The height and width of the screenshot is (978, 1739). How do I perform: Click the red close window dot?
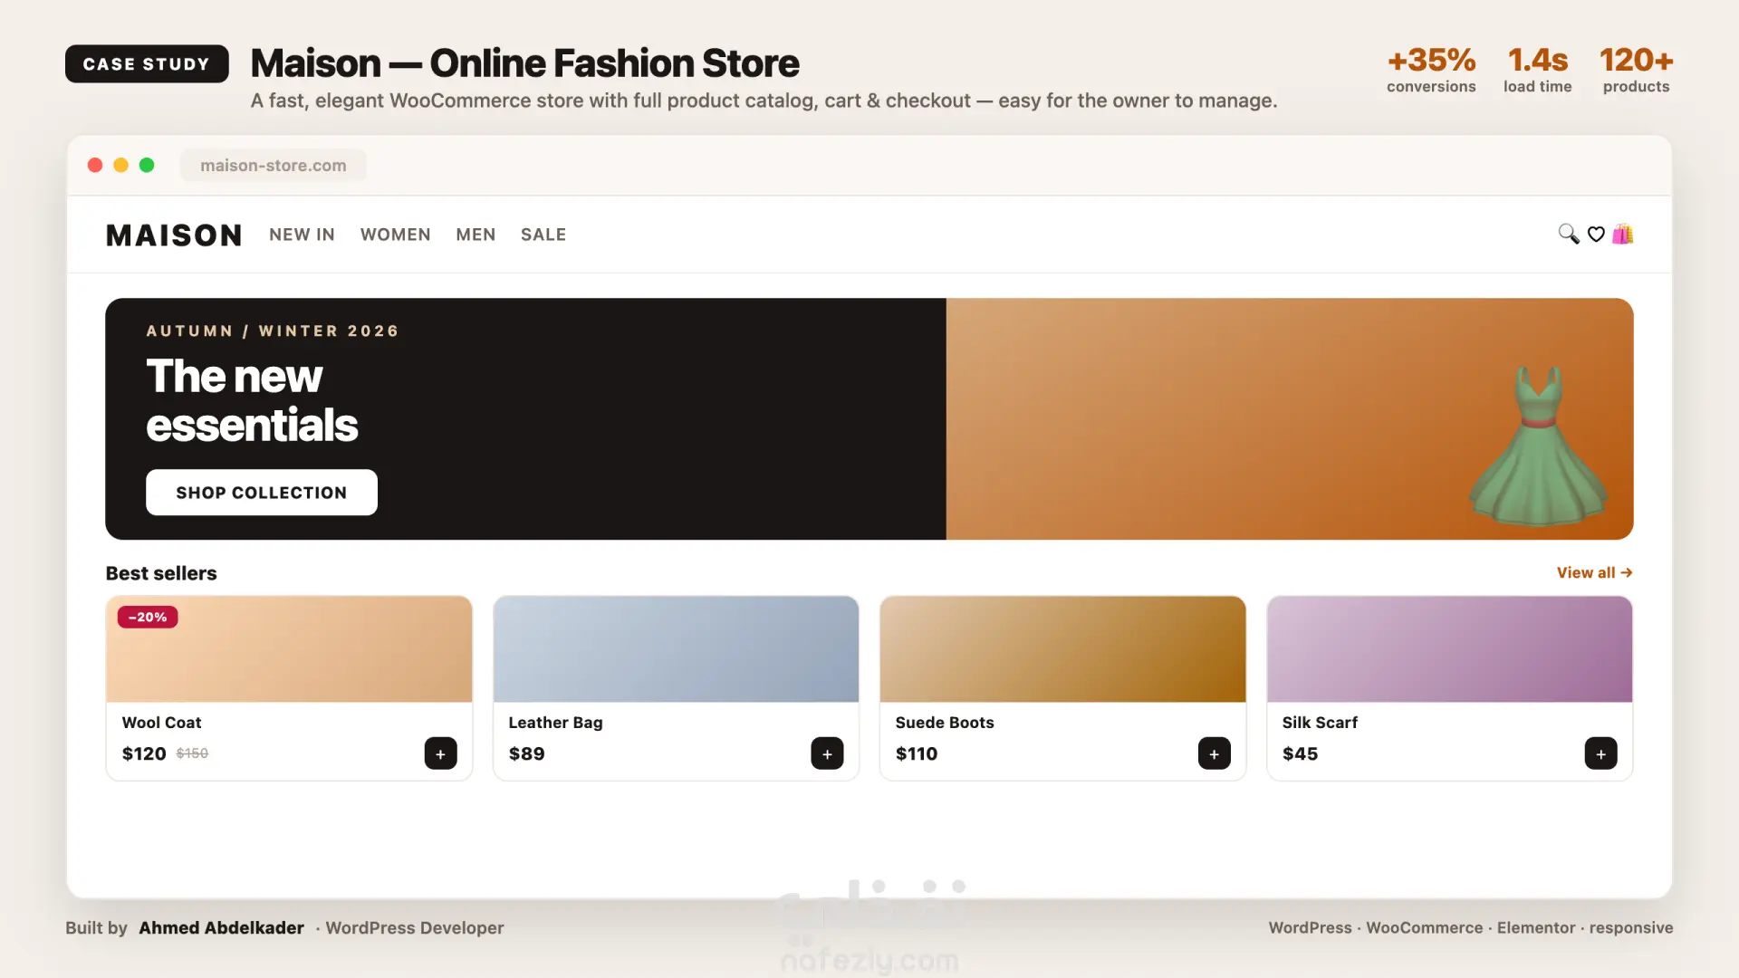95,165
